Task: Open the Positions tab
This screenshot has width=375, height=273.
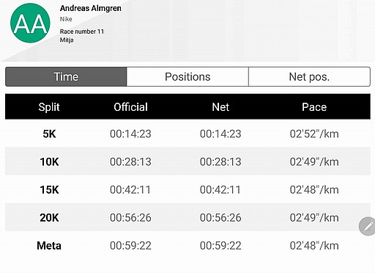Action: [x=187, y=76]
